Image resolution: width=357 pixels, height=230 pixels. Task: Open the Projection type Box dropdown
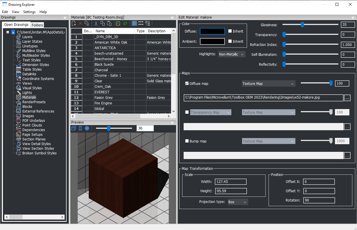pos(237,202)
